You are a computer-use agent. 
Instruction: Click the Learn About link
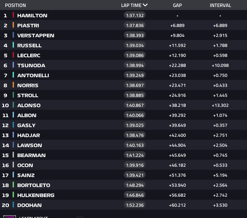coord(33,217)
